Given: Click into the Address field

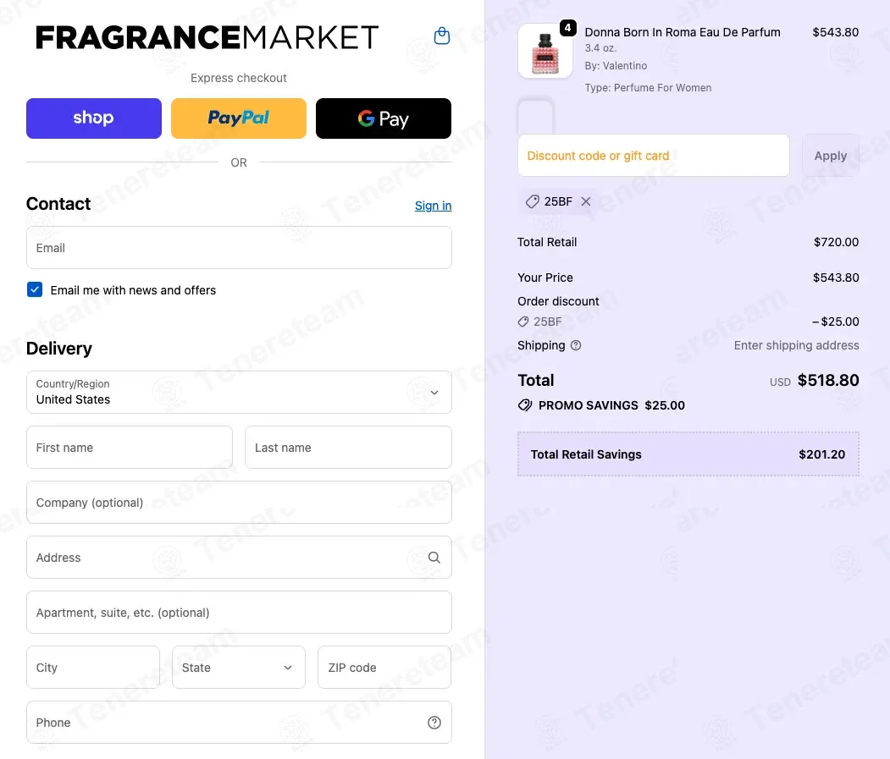Looking at the screenshot, I should click(239, 558).
